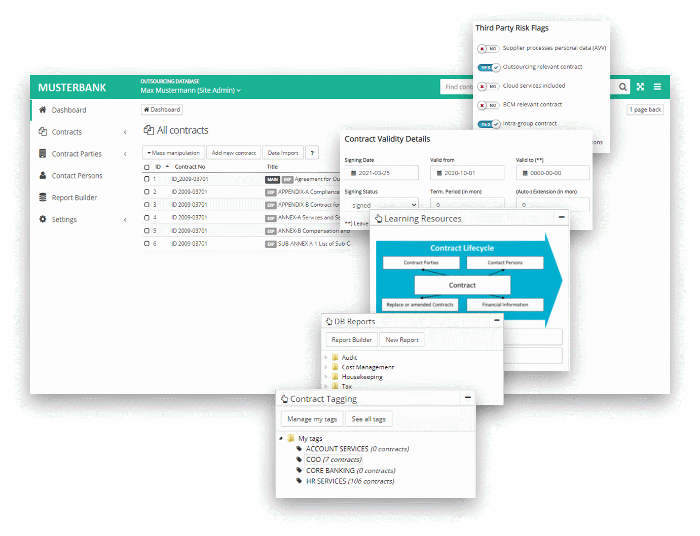The image size is (700, 536).
Task: Check the checkbox for contract row 3
Action: click(x=147, y=205)
